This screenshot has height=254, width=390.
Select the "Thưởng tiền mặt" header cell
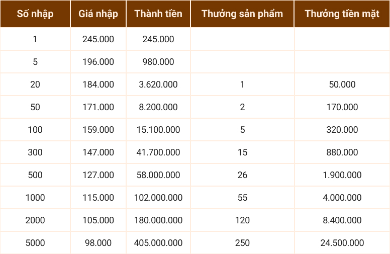point(342,14)
